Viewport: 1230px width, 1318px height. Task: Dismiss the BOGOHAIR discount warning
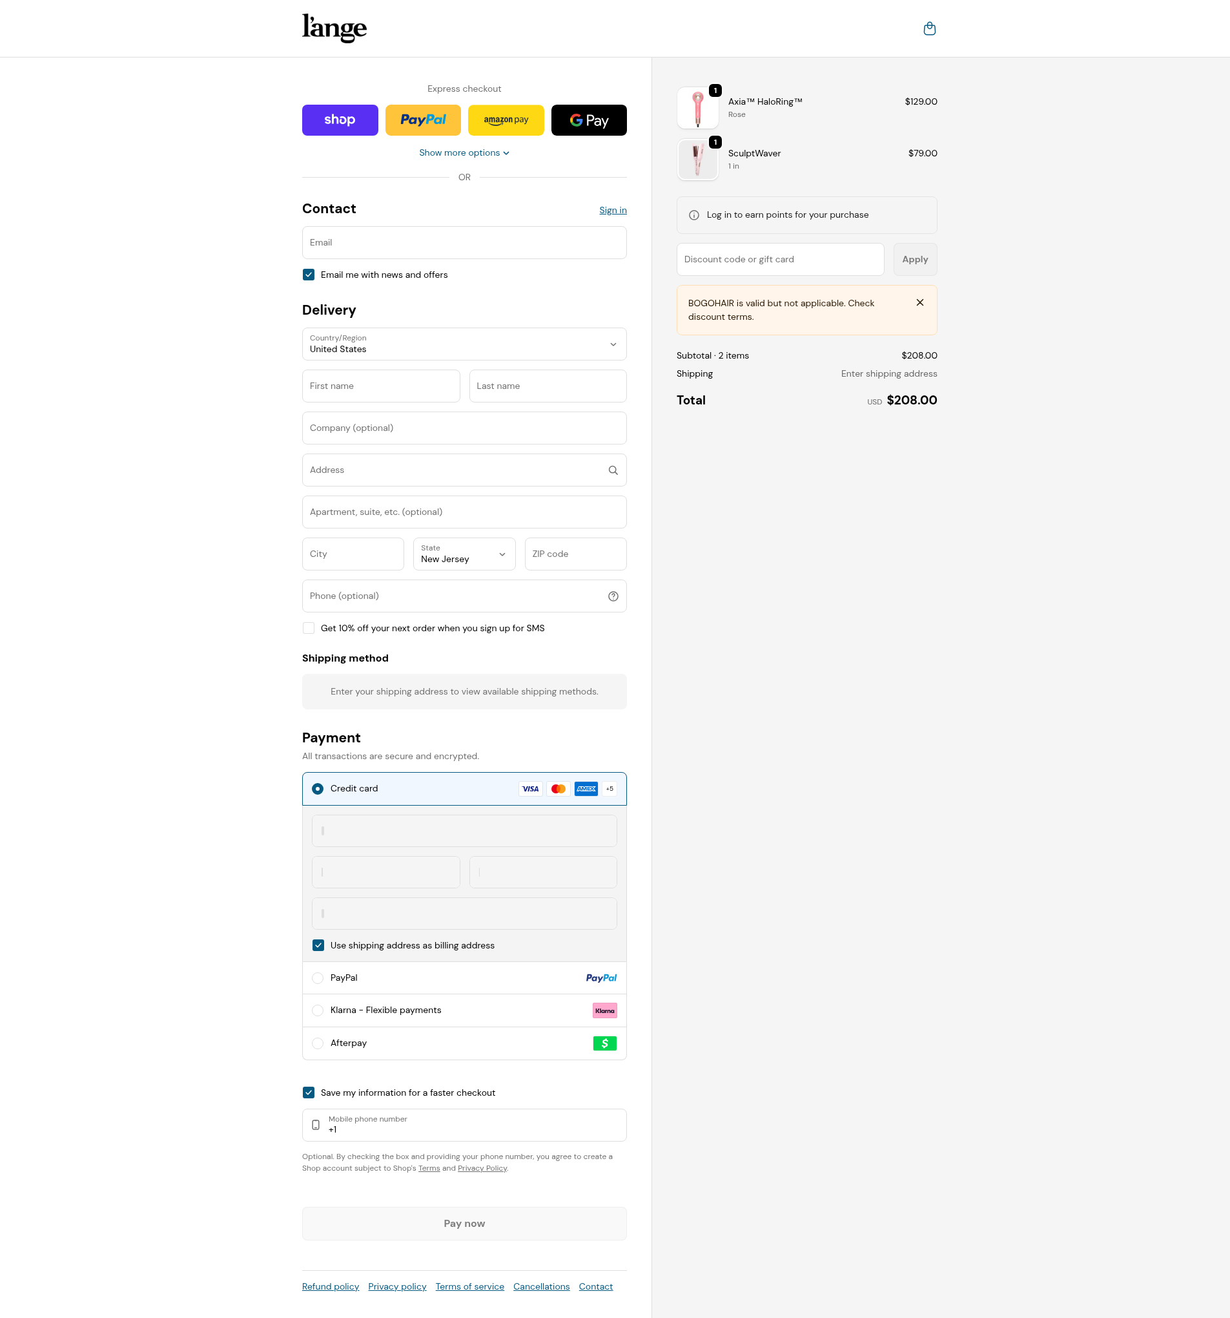920,302
